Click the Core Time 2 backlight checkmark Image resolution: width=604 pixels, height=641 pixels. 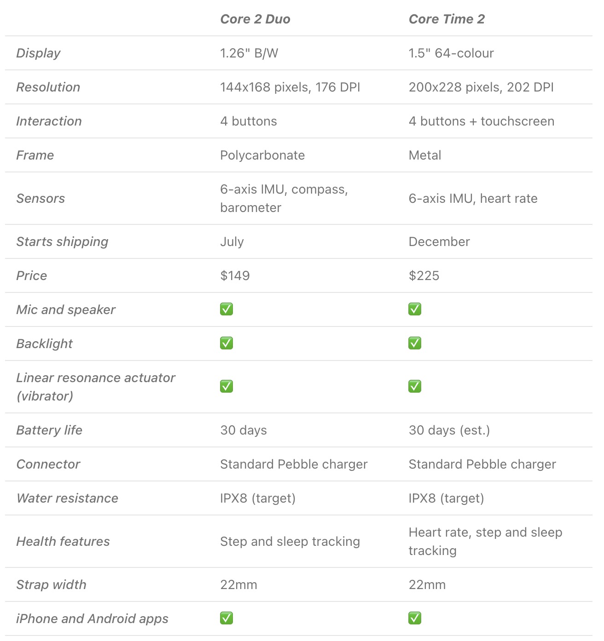pyautogui.click(x=415, y=343)
